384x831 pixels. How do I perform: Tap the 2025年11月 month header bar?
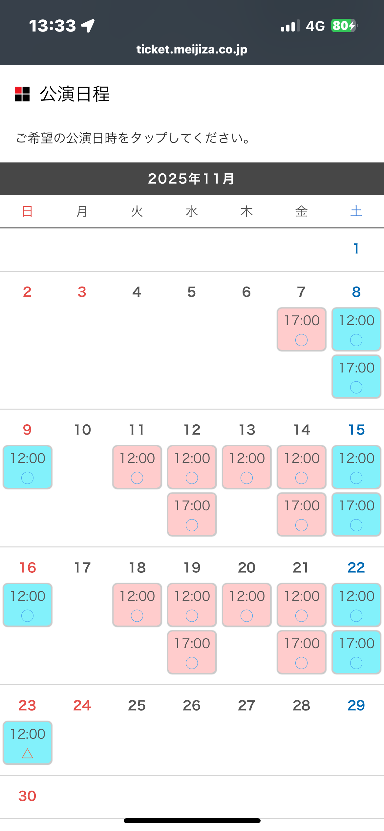pyautogui.click(x=192, y=179)
